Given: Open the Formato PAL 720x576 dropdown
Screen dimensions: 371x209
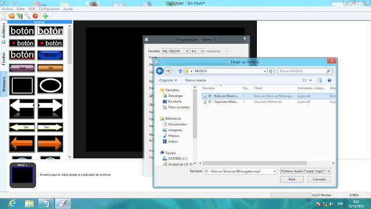Looking at the screenshot, I should coord(175,51).
